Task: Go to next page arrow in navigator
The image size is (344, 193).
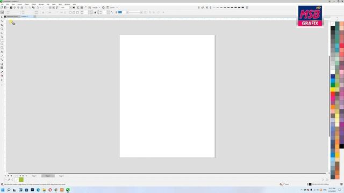Action: 20,176
